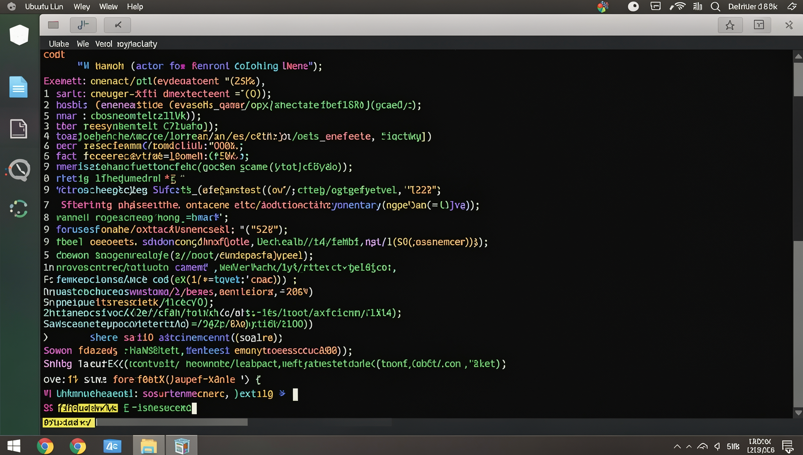The height and width of the screenshot is (455, 803).
Task: Click the horizontal scrollbar at the terminal bottom
Action: coord(172,422)
